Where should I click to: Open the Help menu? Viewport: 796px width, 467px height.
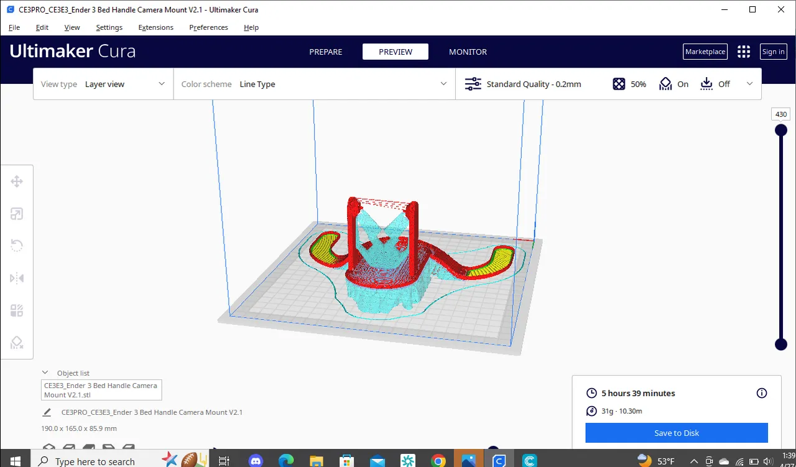click(x=251, y=27)
